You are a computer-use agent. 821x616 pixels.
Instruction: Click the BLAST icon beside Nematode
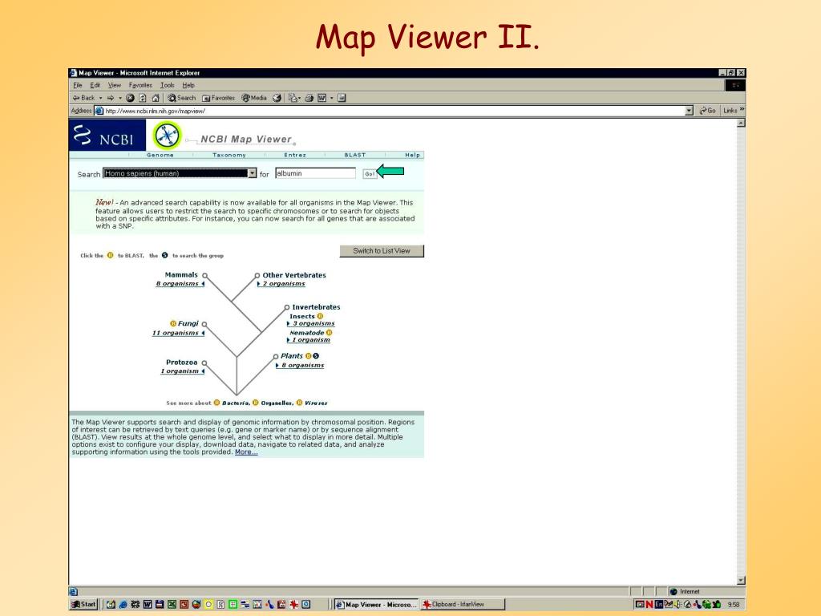[330, 333]
